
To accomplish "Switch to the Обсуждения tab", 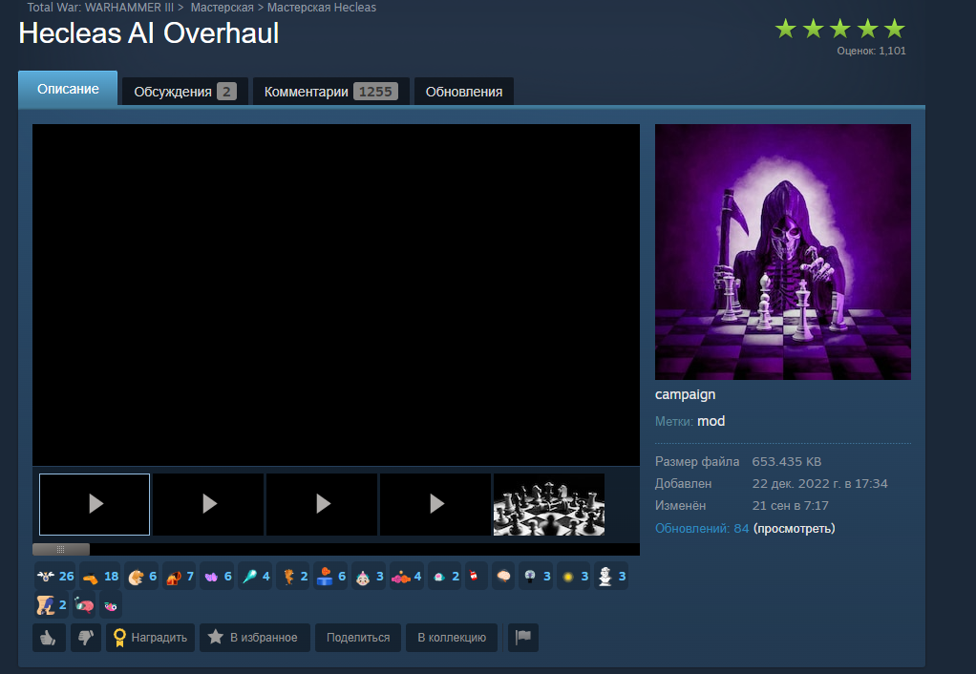I will (x=185, y=92).
